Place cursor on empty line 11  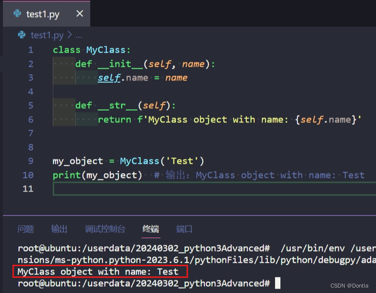click(214, 189)
